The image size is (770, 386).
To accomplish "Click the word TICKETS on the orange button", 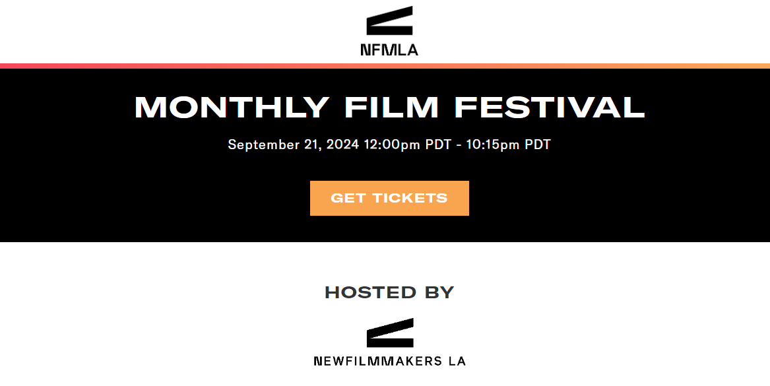I will tap(410, 198).
